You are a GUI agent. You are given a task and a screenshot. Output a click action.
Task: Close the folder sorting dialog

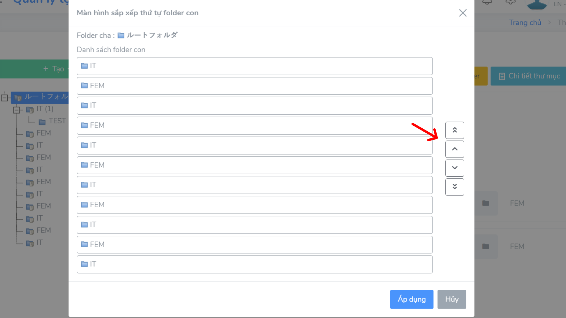coord(463,13)
